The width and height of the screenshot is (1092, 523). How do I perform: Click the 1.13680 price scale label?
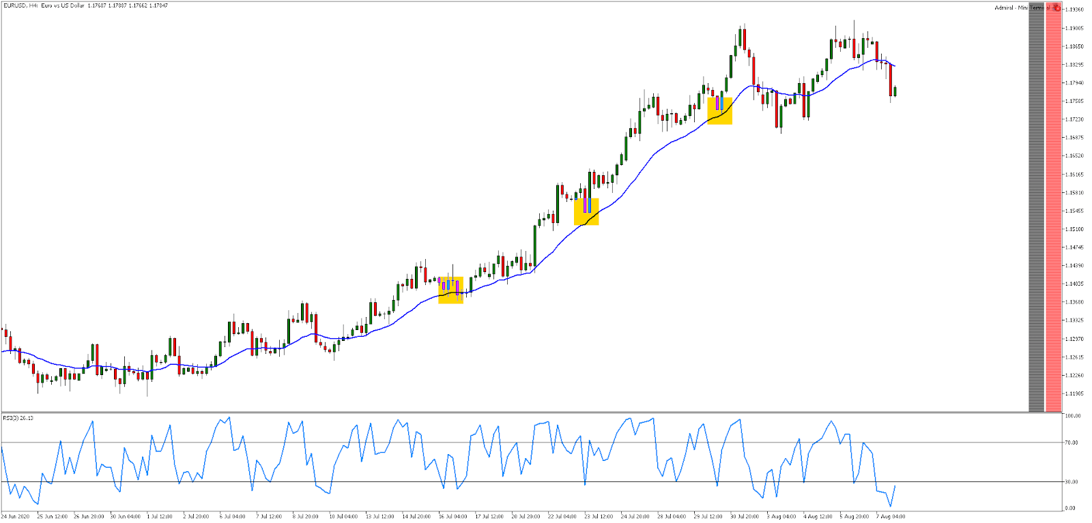click(x=1075, y=302)
